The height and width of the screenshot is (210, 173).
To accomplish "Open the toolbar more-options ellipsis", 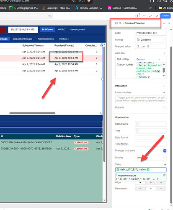I will pos(145,16).
